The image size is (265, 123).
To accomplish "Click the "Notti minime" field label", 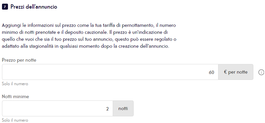I will point(15,96).
